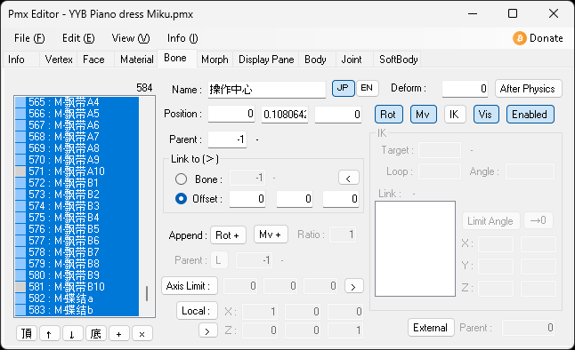Select the Link to Bone radio button
Screen dimensions: 575x350
(x=181, y=179)
